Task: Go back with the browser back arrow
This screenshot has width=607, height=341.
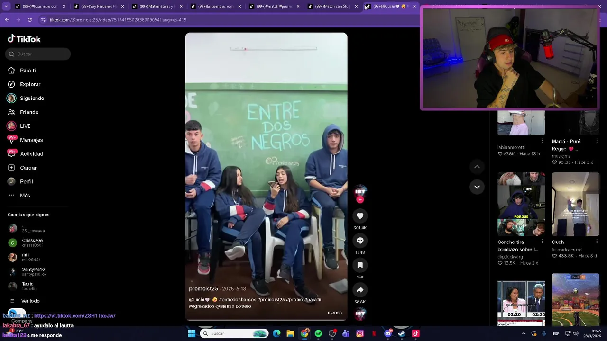Action: click(7, 20)
